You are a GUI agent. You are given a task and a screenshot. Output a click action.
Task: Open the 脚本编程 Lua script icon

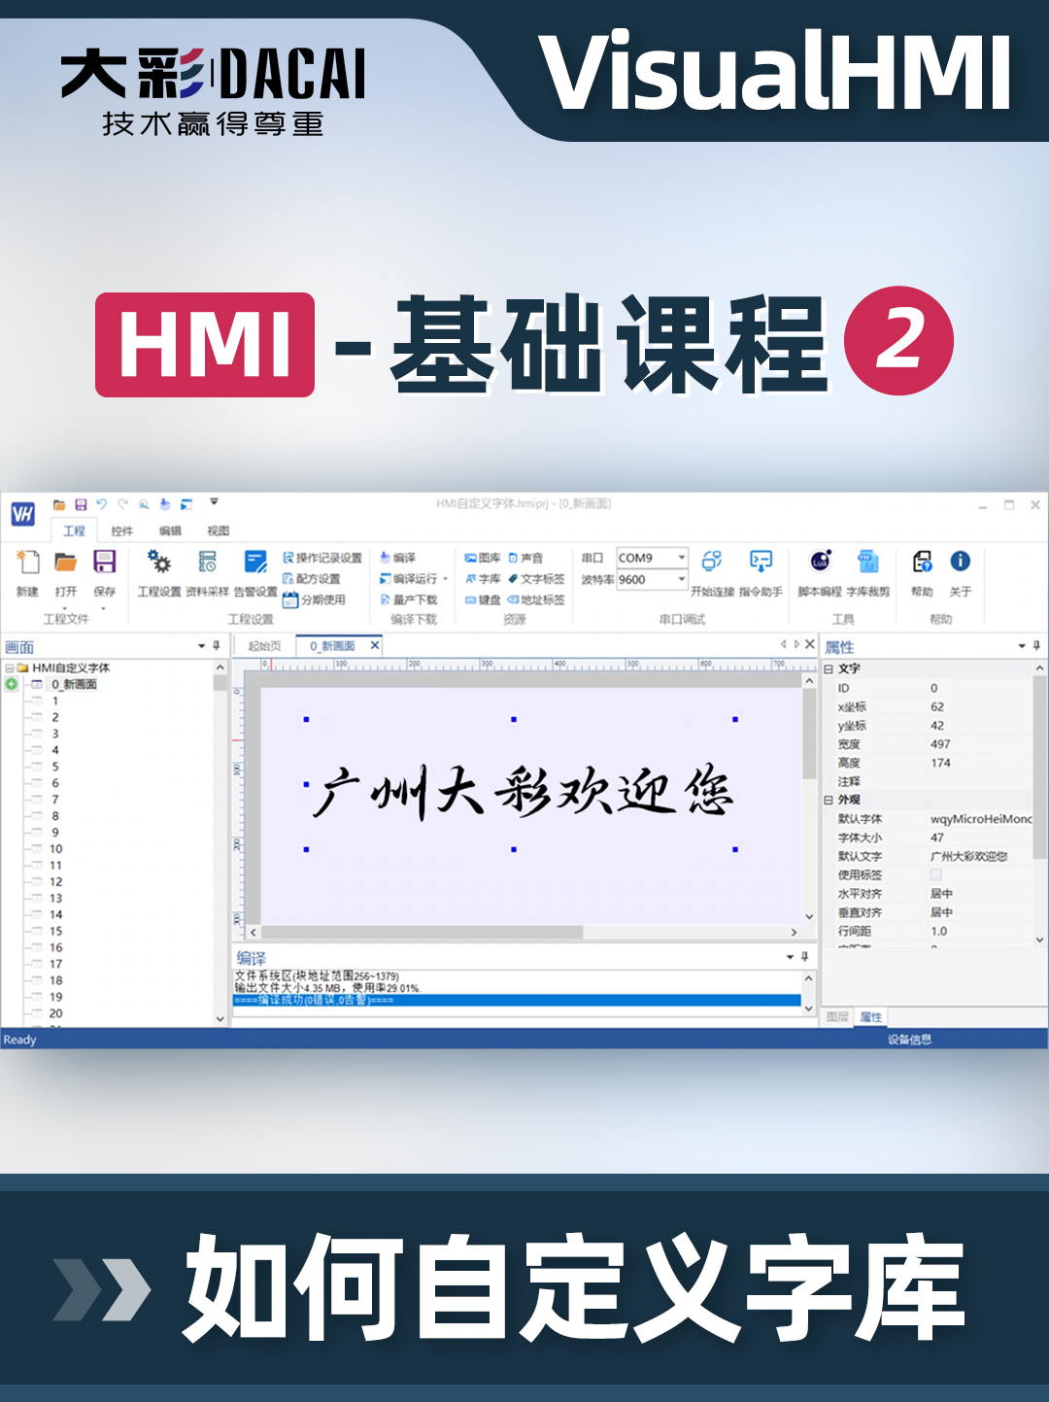coord(820,562)
